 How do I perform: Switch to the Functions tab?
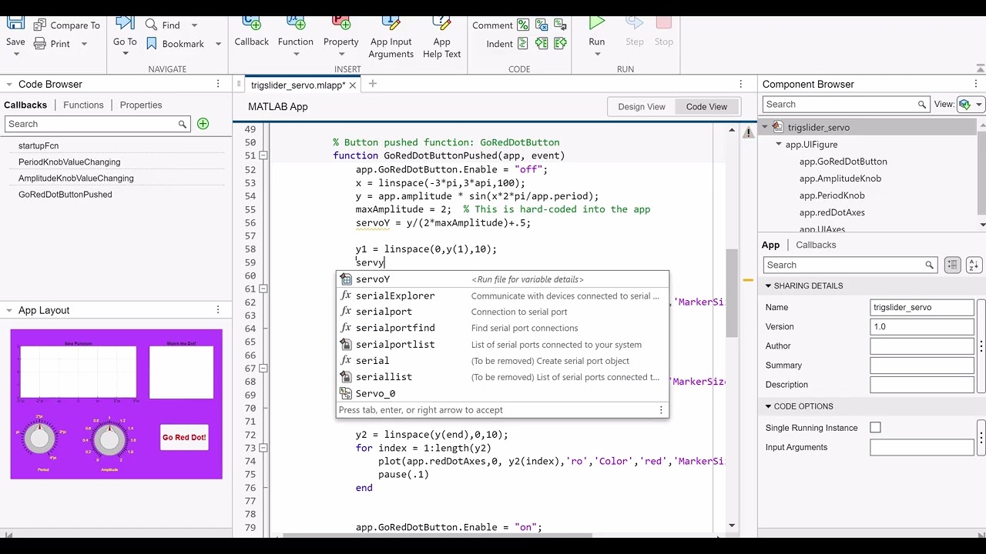(83, 105)
